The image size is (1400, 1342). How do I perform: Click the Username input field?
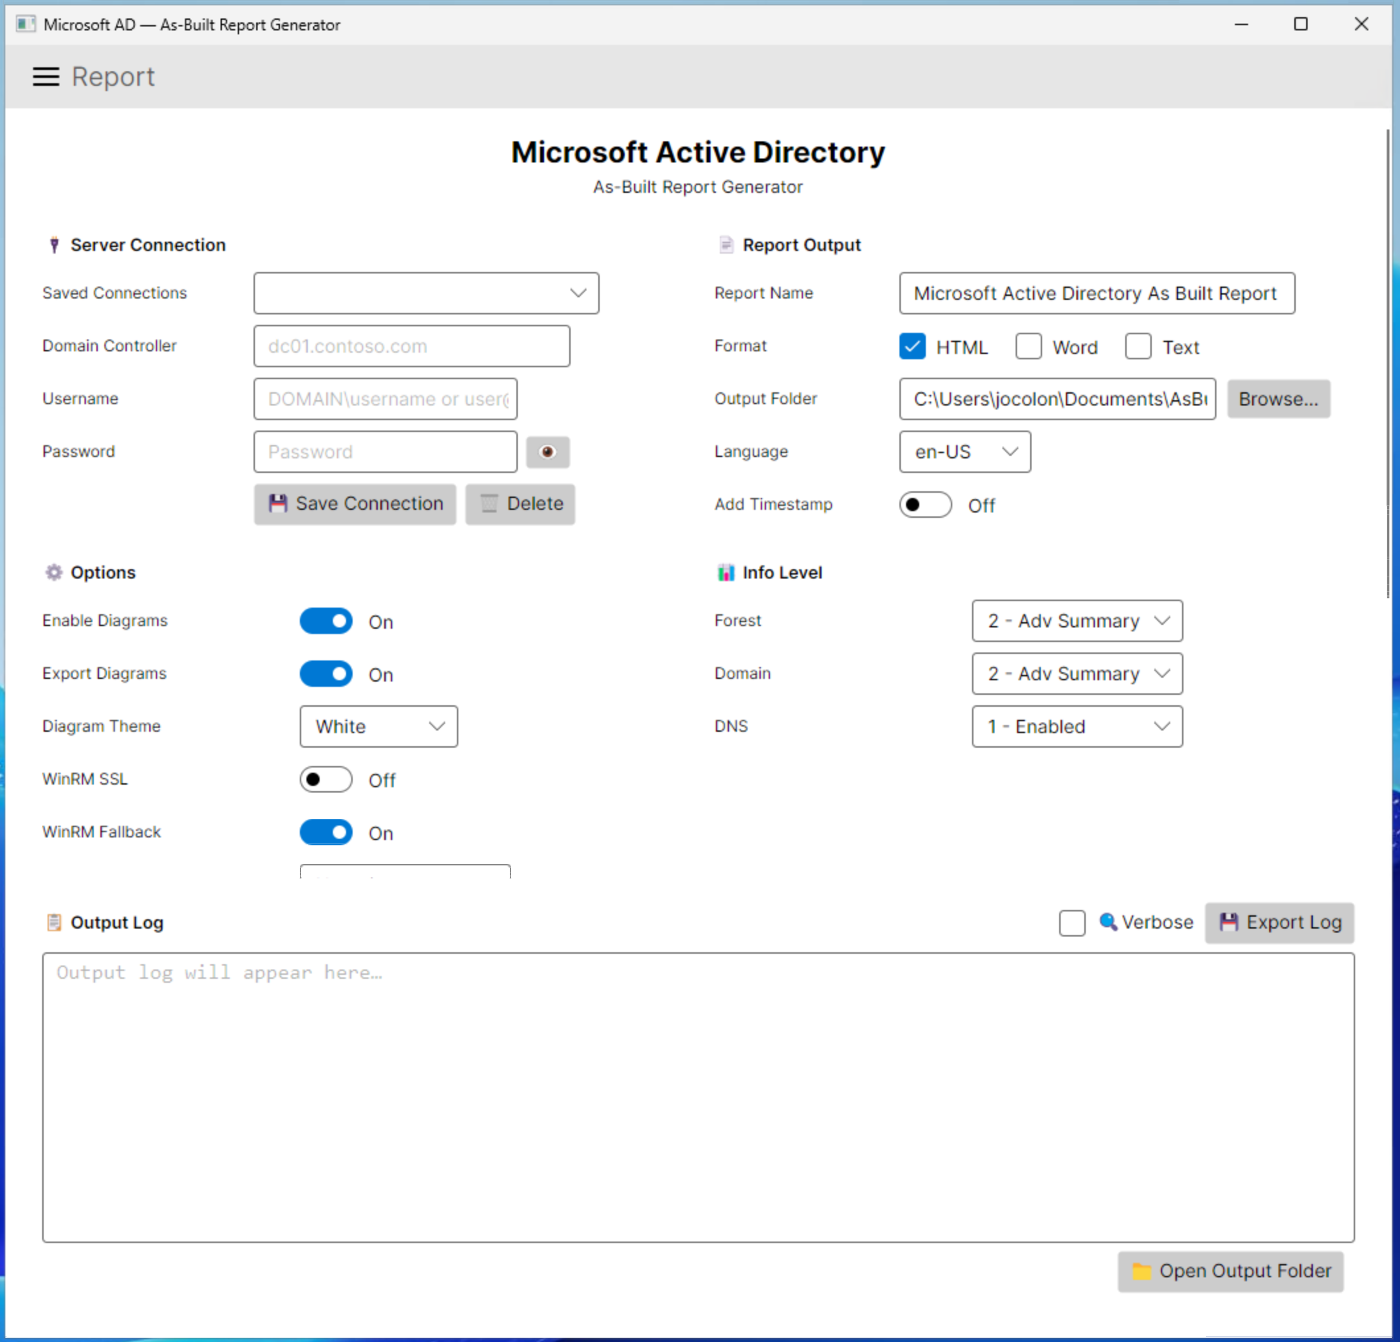tap(385, 398)
